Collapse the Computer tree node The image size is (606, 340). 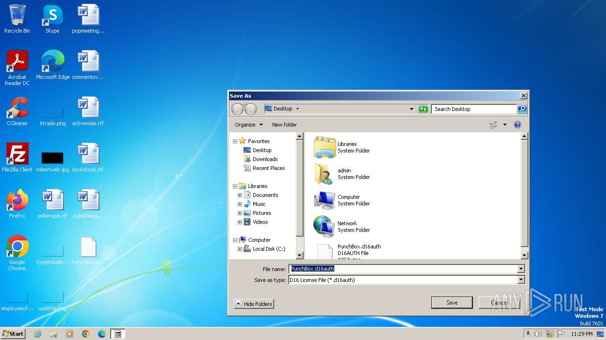[235, 240]
